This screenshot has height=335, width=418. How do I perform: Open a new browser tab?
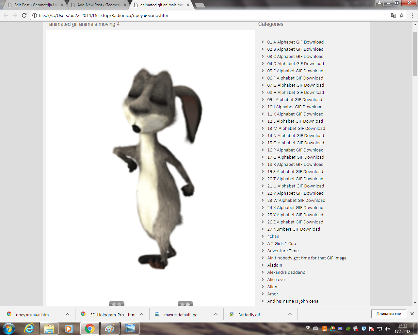(200, 5)
